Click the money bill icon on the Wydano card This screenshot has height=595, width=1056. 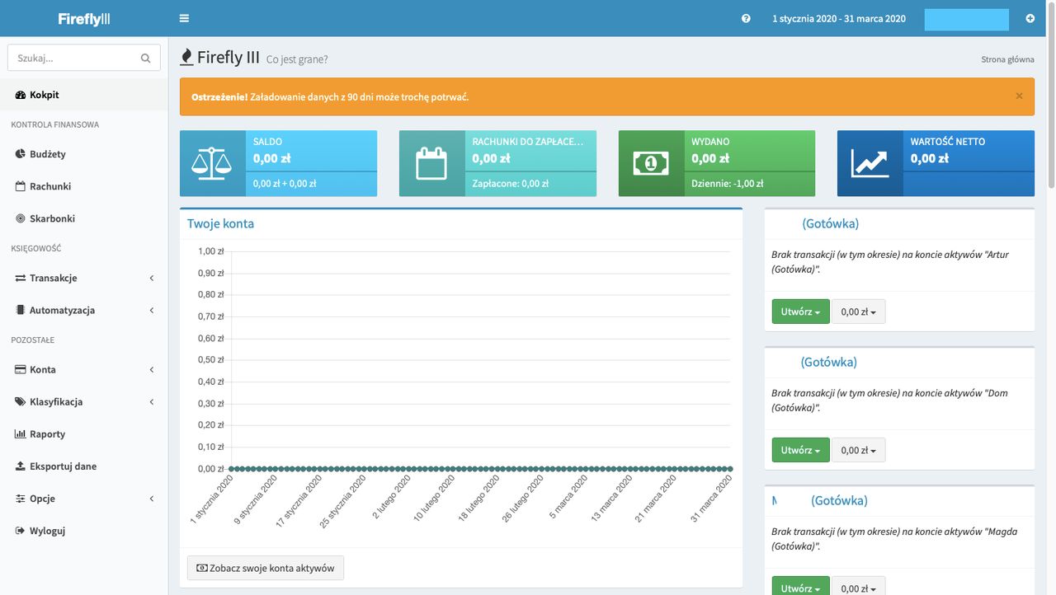[651, 163]
